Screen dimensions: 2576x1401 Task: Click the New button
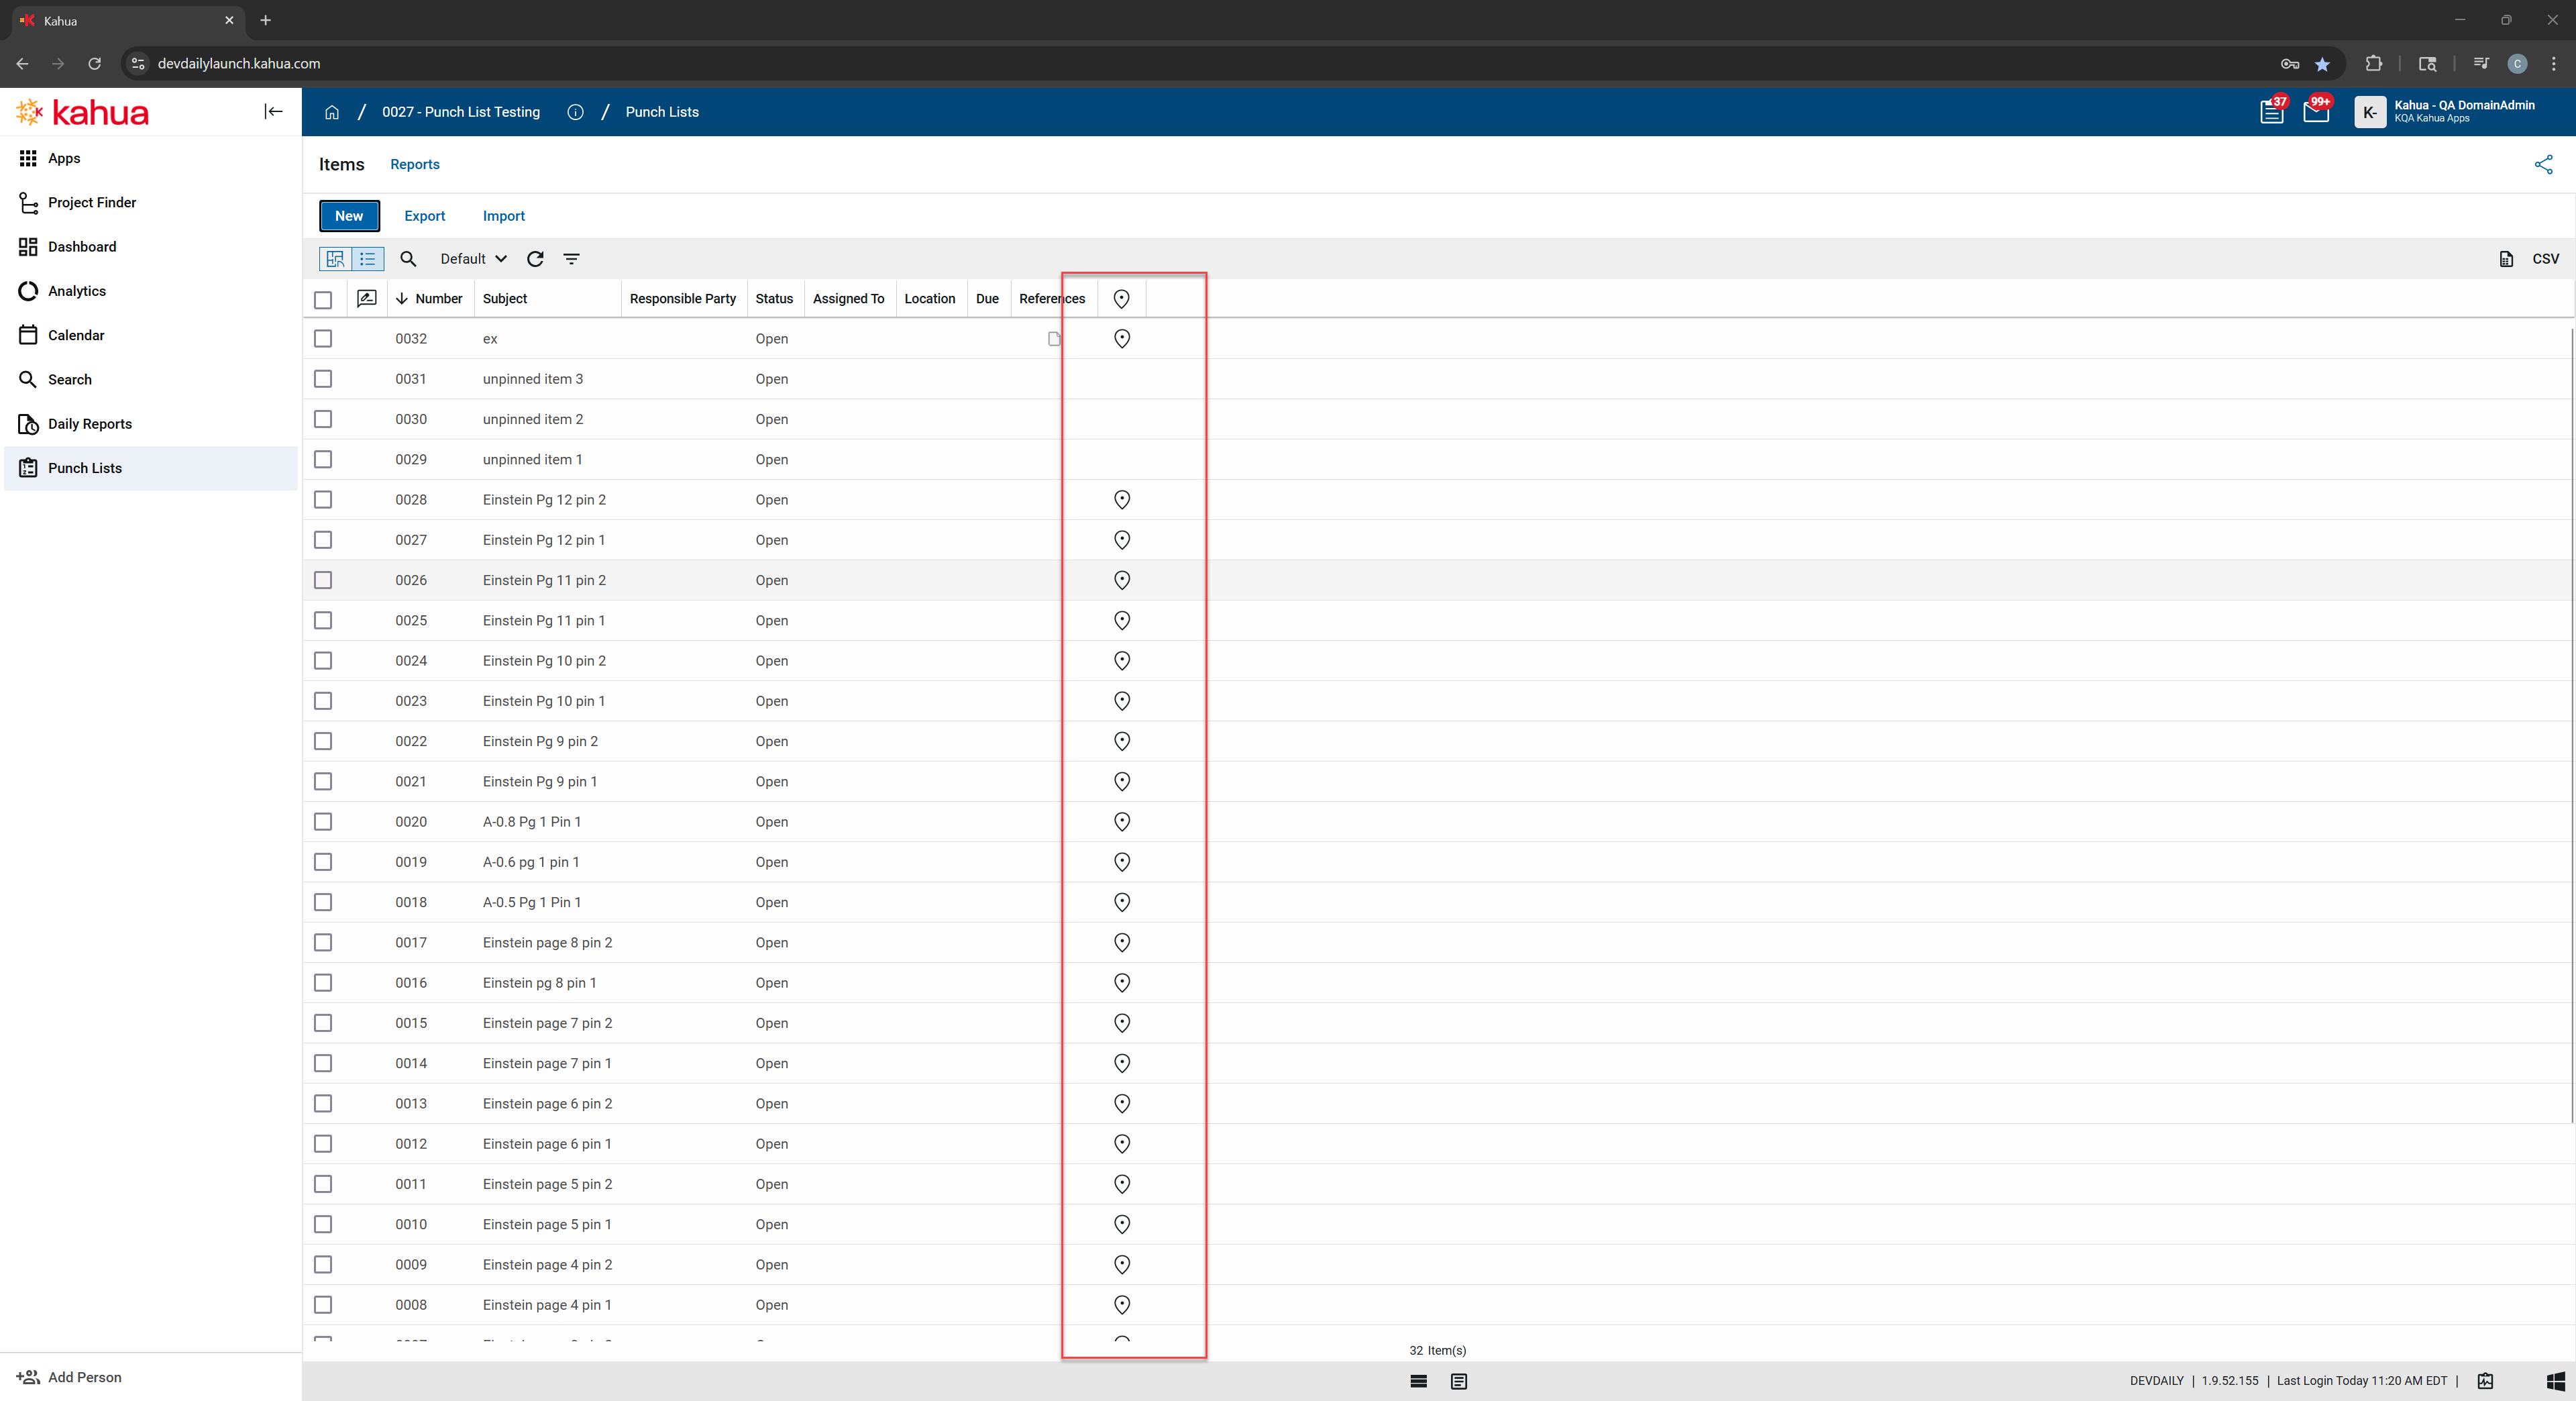pyautogui.click(x=349, y=216)
